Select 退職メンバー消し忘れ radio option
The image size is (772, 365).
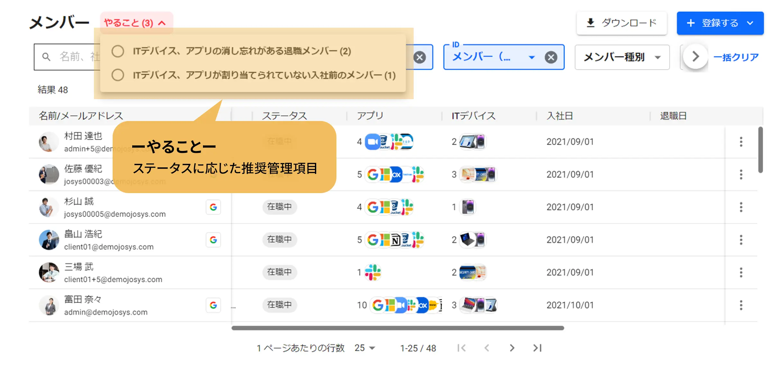coord(118,51)
